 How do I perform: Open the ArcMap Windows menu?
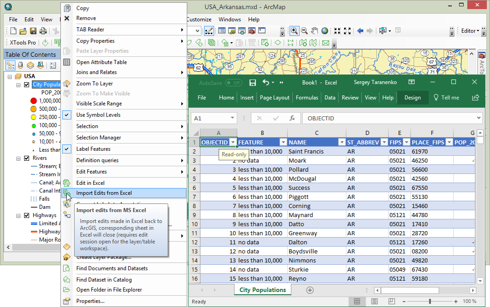coord(230,20)
